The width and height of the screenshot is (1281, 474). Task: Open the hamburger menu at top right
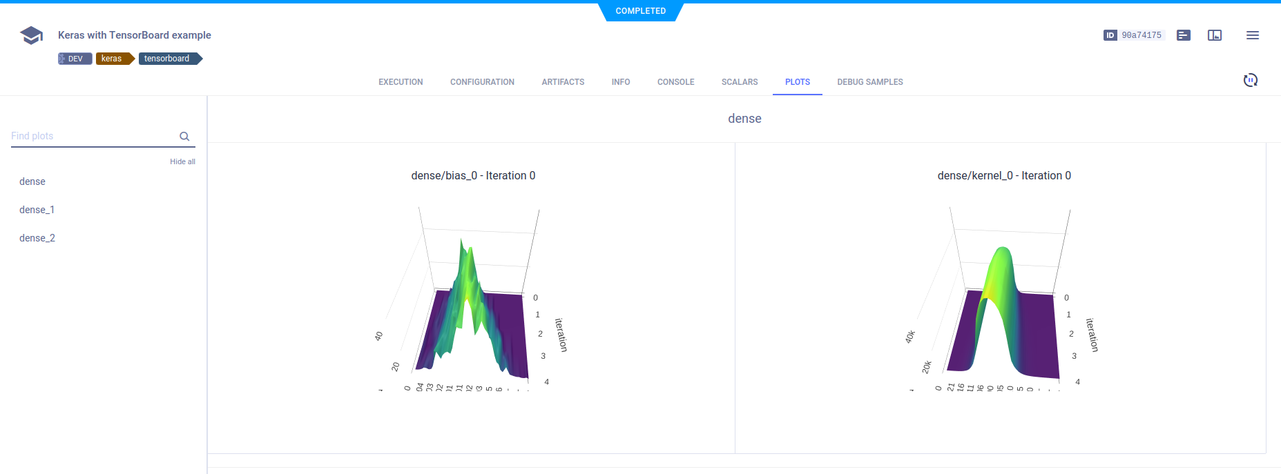[1252, 35]
